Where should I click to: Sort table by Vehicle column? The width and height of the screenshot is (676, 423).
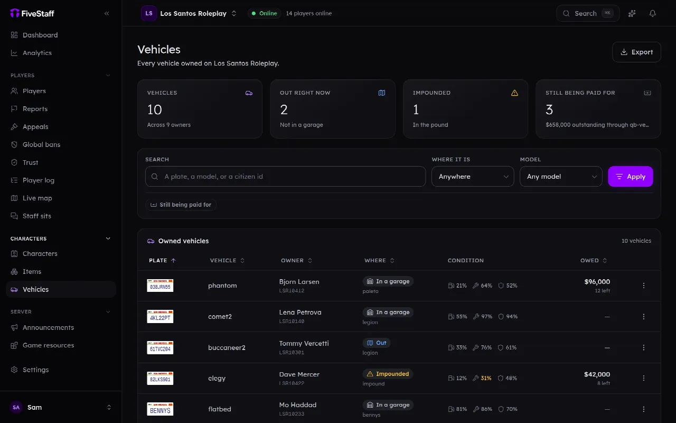pos(227,261)
